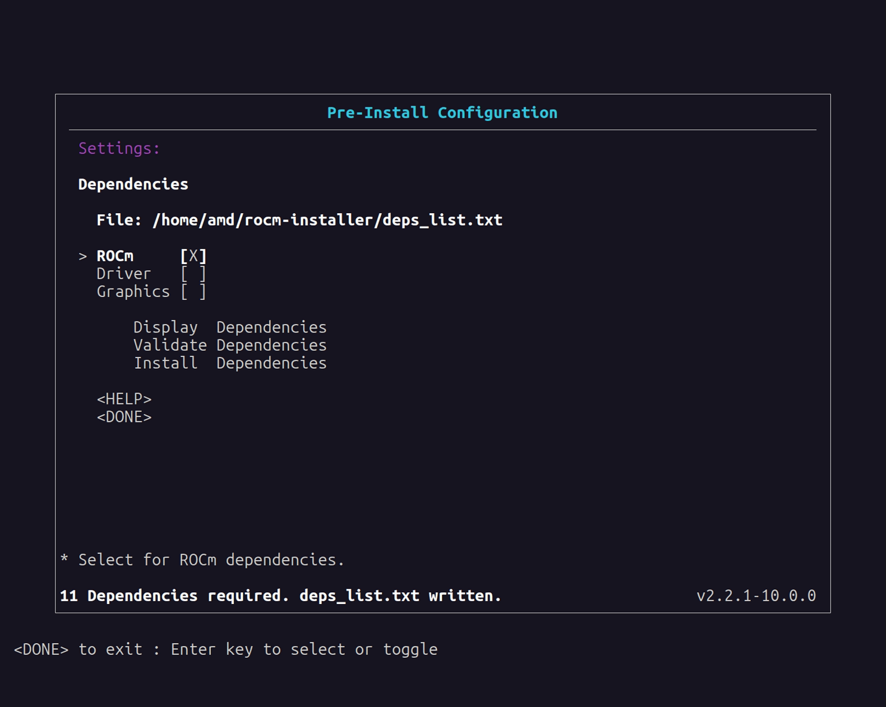Click the Pre-Install Configuration title
Viewport: 886px width, 707px height.
pyautogui.click(x=442, y=113)
